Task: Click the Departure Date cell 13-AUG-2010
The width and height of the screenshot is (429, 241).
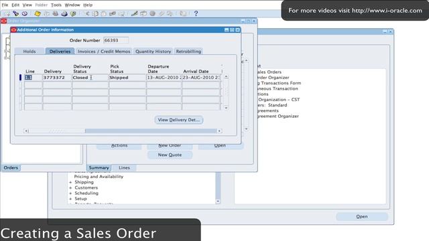Action: tap(164, 78)
